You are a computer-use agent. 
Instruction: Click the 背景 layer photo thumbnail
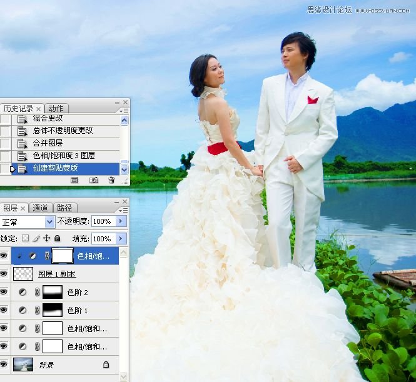[x=23, y=364]
